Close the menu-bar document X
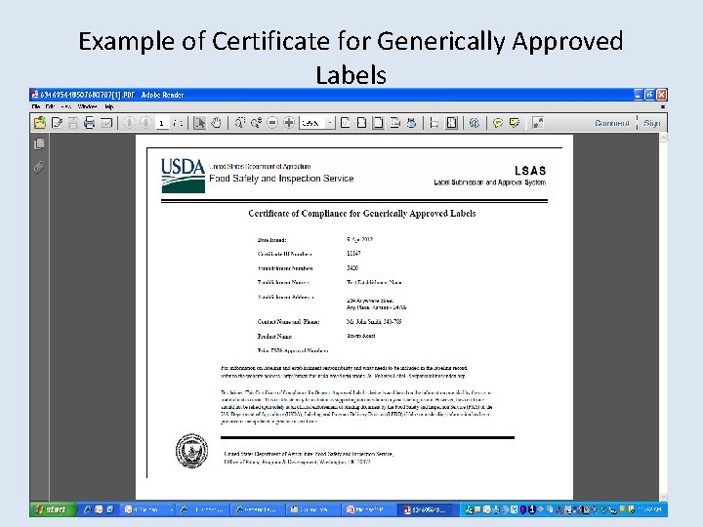This screenshot has width=703, height=527. [663, 106]
